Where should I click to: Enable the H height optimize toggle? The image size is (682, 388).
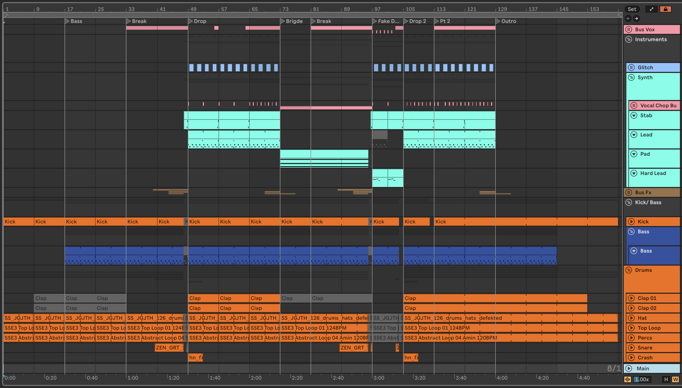pyautogui.click(x=666, y=379)
